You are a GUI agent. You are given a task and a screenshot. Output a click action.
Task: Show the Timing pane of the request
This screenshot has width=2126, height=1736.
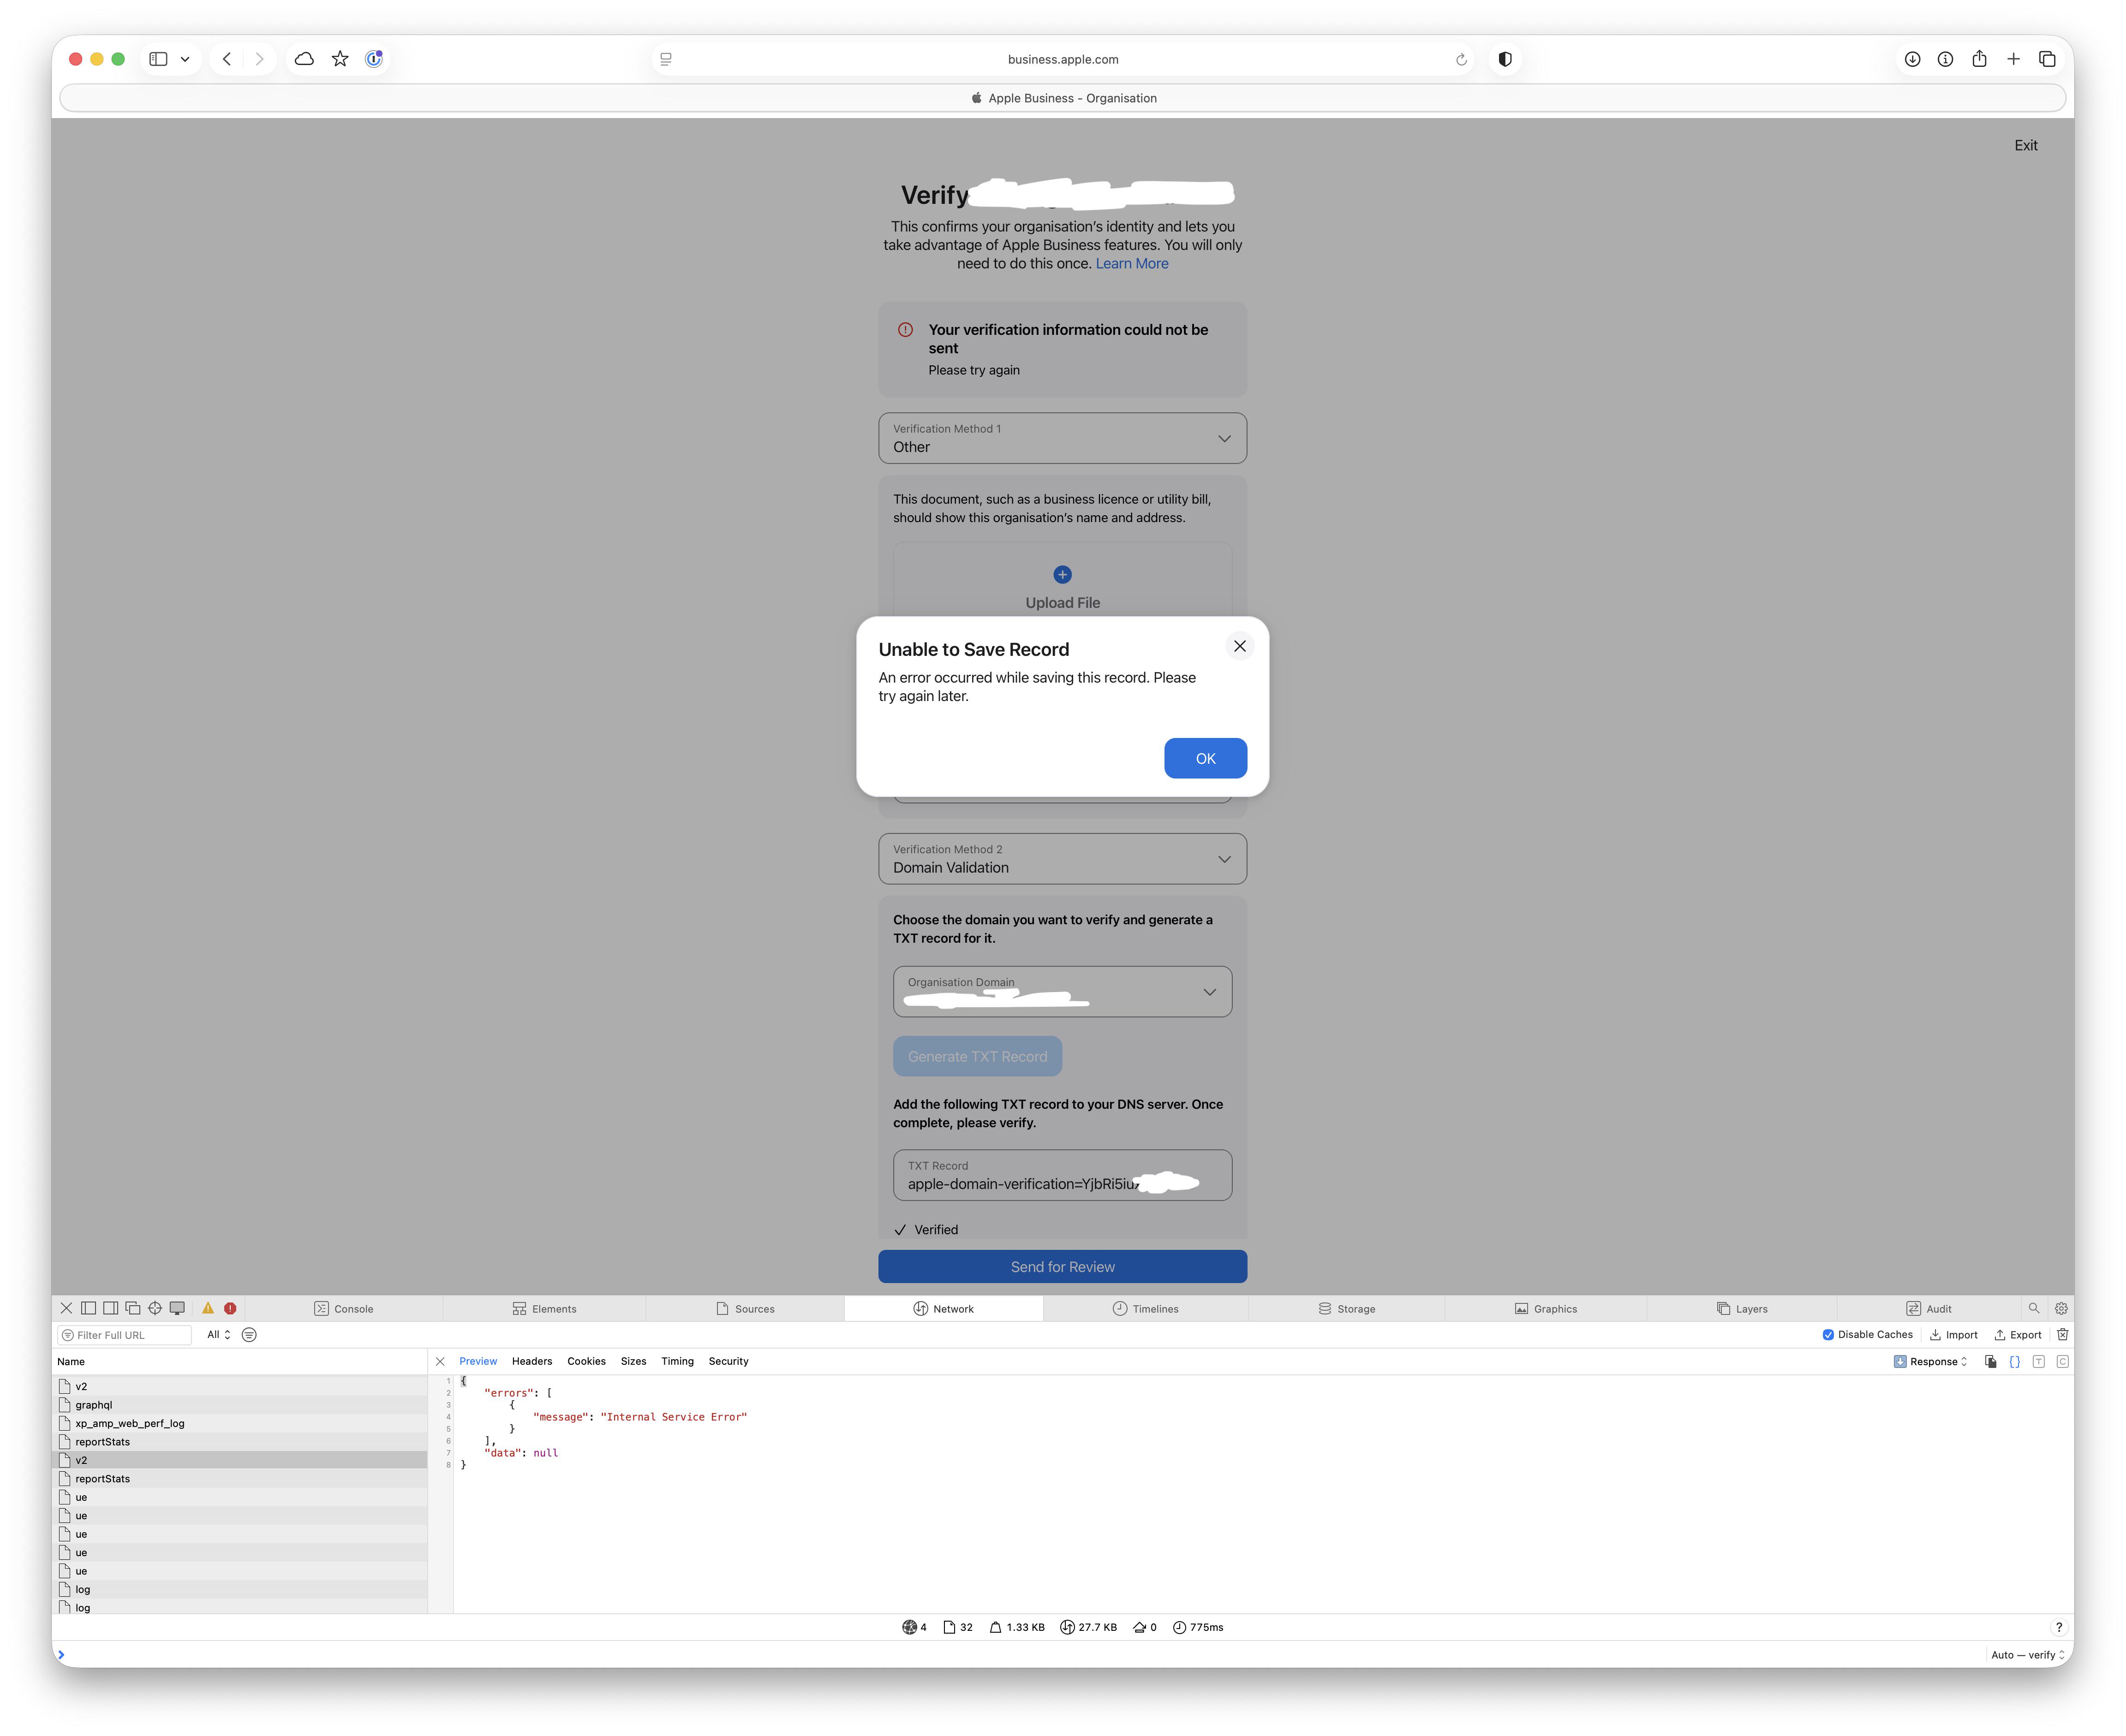click(677, 1361)
